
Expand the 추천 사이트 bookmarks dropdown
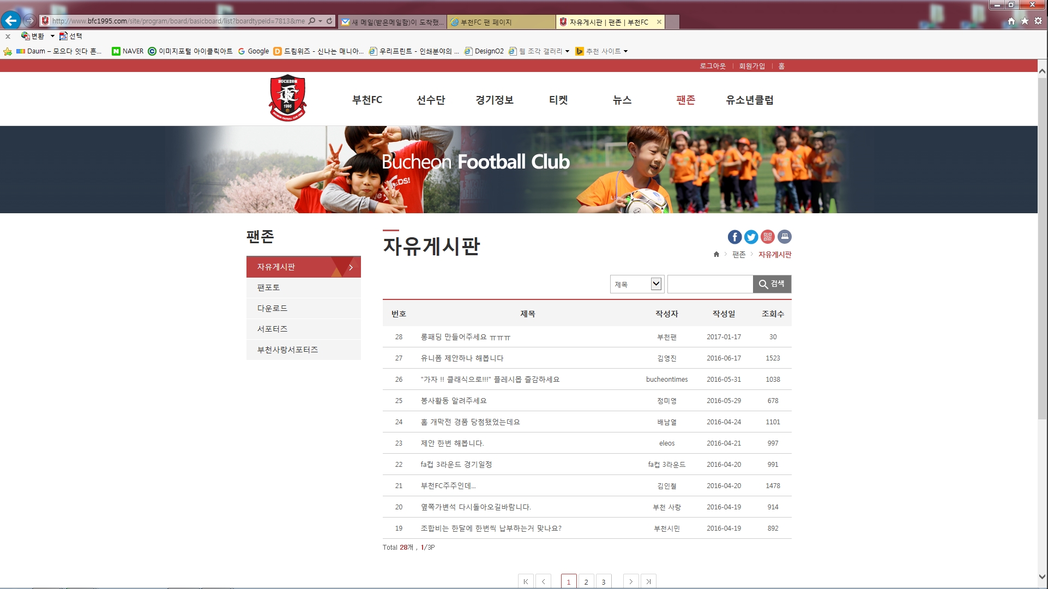pyautogui.click(x=625, y=51)
